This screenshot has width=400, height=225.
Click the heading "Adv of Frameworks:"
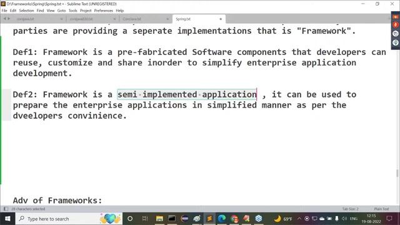click(57, 201)
